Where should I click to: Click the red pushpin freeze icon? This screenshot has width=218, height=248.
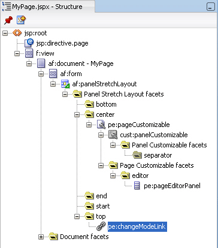[x=8, y=20]
